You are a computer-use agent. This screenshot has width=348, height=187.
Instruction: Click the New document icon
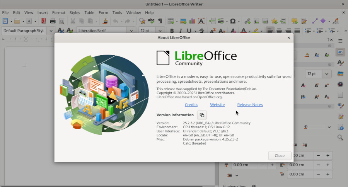pyautogui.click(x=5, y=21)
